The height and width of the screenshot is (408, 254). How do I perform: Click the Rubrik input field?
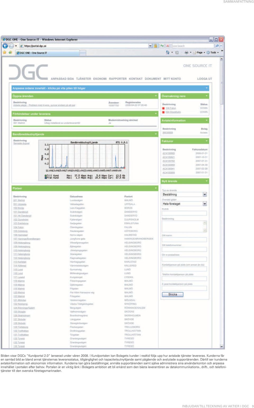(x=184, y=213)
